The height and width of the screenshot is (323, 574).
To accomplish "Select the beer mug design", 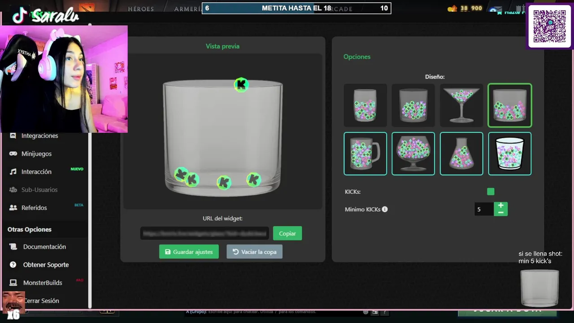I will [x=365, y=153].
